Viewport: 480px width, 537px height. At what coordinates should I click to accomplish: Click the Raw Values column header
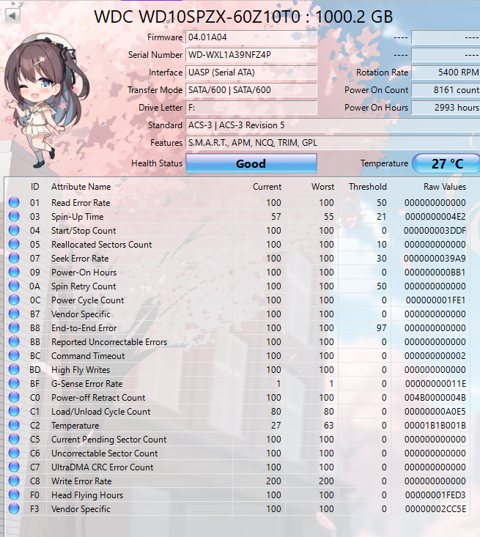[x=445, y=187]
